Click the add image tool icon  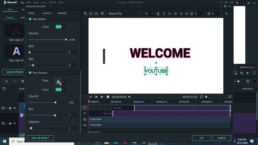pyautogui.click(x=96, y=14)
